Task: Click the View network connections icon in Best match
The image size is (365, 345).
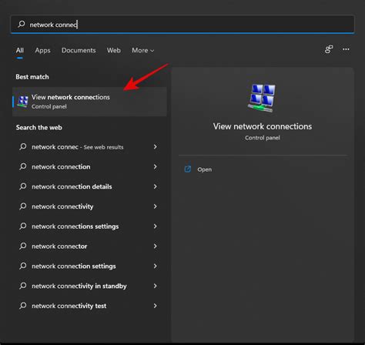Action: [x=23, y=102]
